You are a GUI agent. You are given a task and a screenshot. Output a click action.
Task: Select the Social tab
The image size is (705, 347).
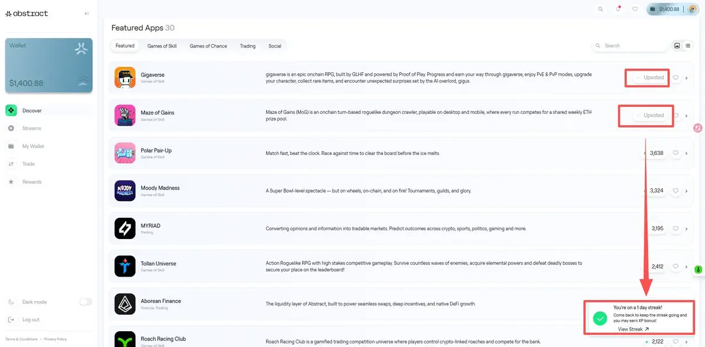[x=275, y=46]
